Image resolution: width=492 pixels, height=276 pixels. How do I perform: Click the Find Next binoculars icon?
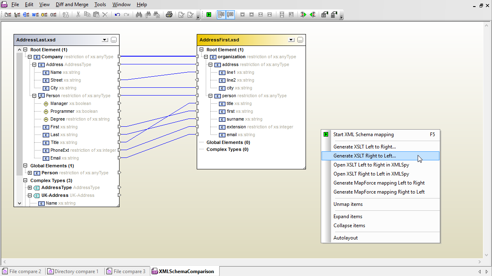click(148, 14)
